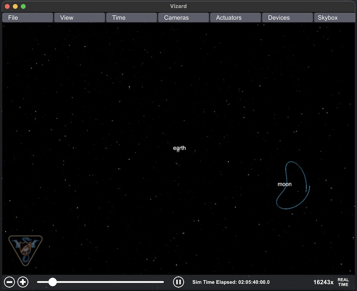Screen dimensions: 357x291
Task: Select the moon label
Action: [284, 184]
